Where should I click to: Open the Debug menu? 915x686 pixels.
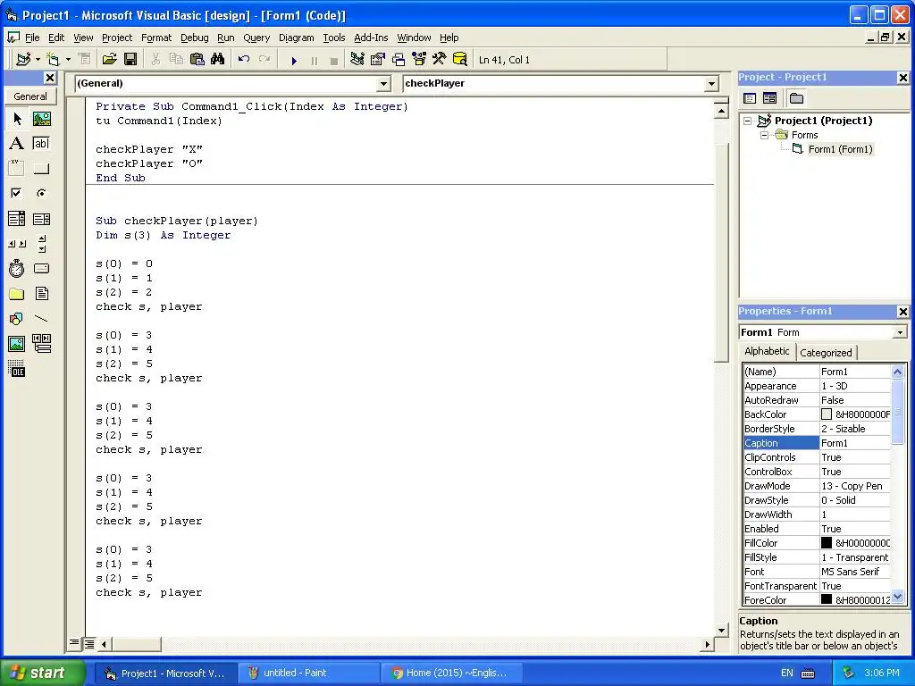pyautogui.click(x=194, y=38)
